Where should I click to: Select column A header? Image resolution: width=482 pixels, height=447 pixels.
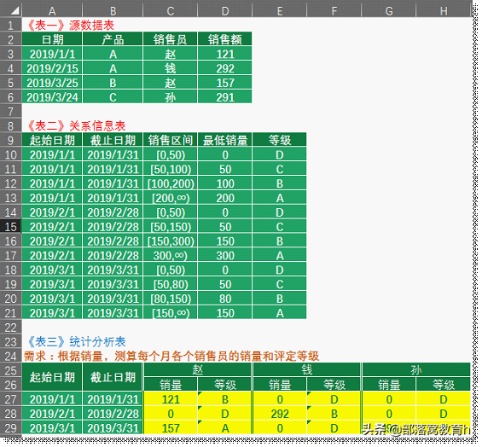coord(52,11)
